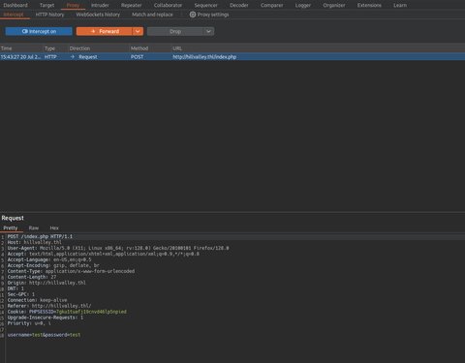The width and height of the screenshot is (465, 363).
Task: Click the Proxy settings gear icon
Action: [x=193, y=15]
